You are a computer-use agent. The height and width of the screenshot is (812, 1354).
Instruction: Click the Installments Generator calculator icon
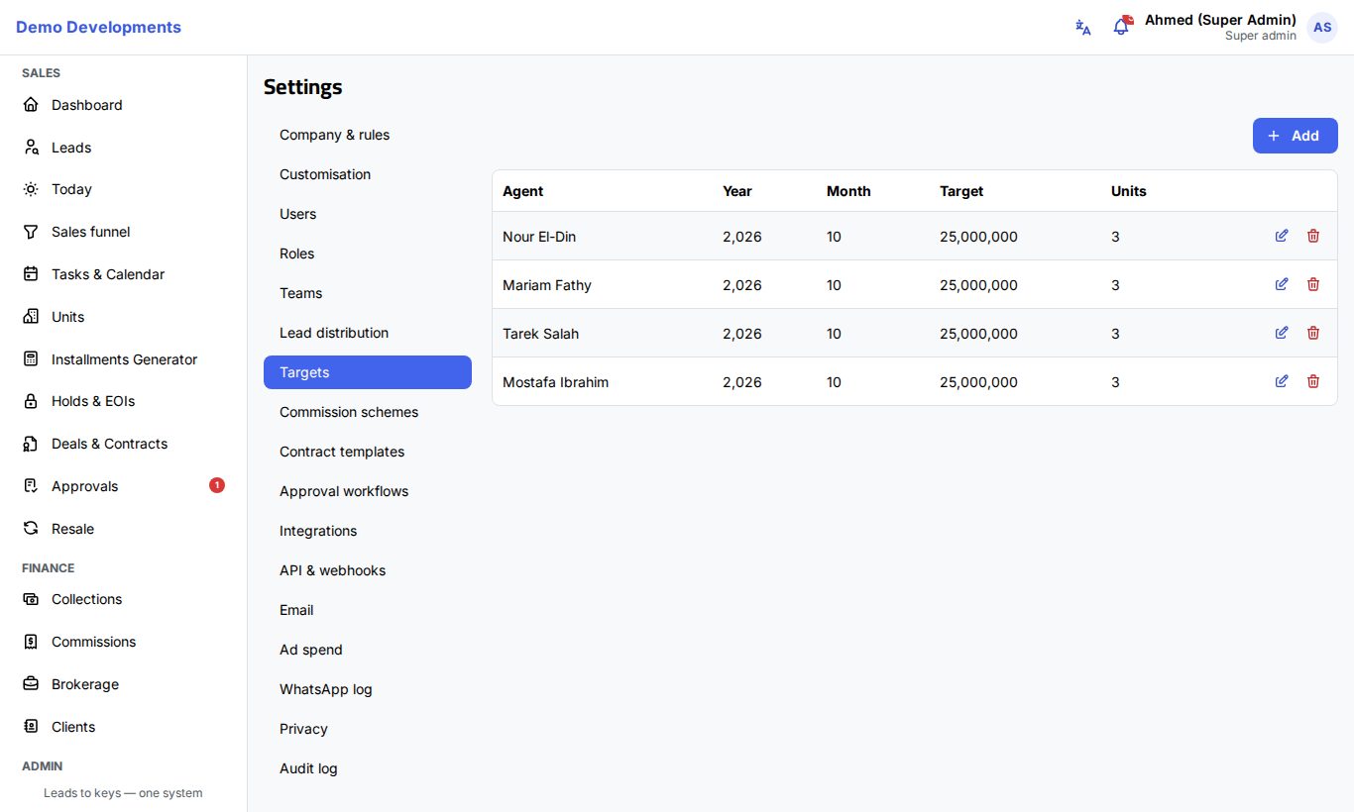31,359
